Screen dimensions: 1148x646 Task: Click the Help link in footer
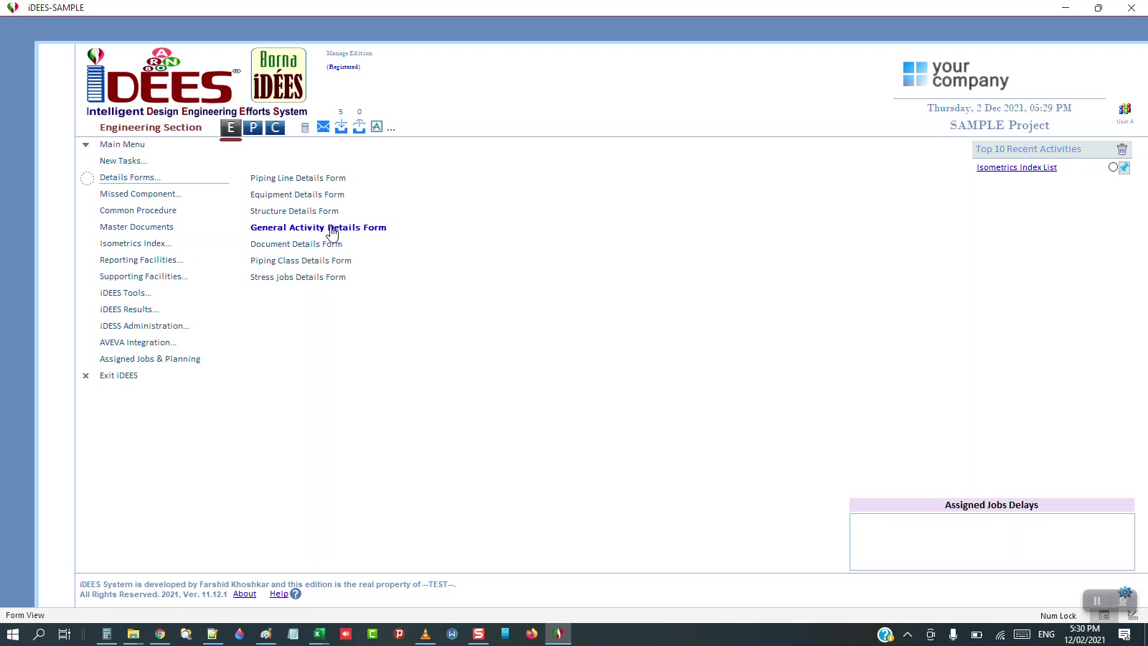click(278, 594)
